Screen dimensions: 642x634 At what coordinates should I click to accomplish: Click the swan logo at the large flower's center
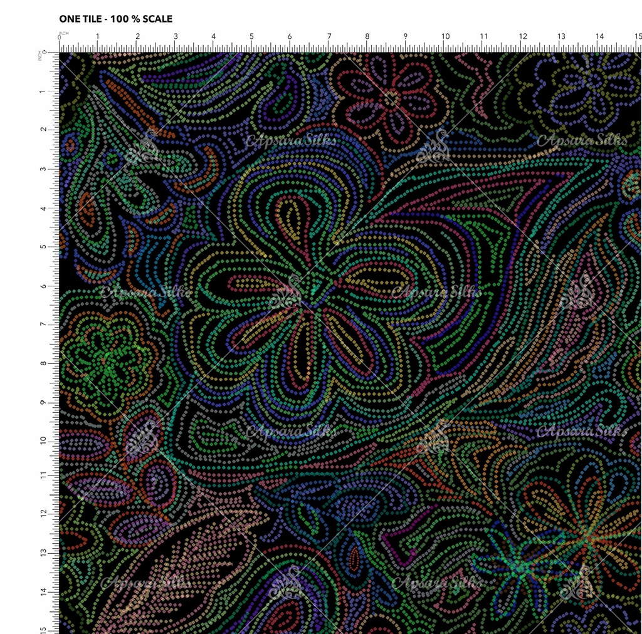point(289,292)
